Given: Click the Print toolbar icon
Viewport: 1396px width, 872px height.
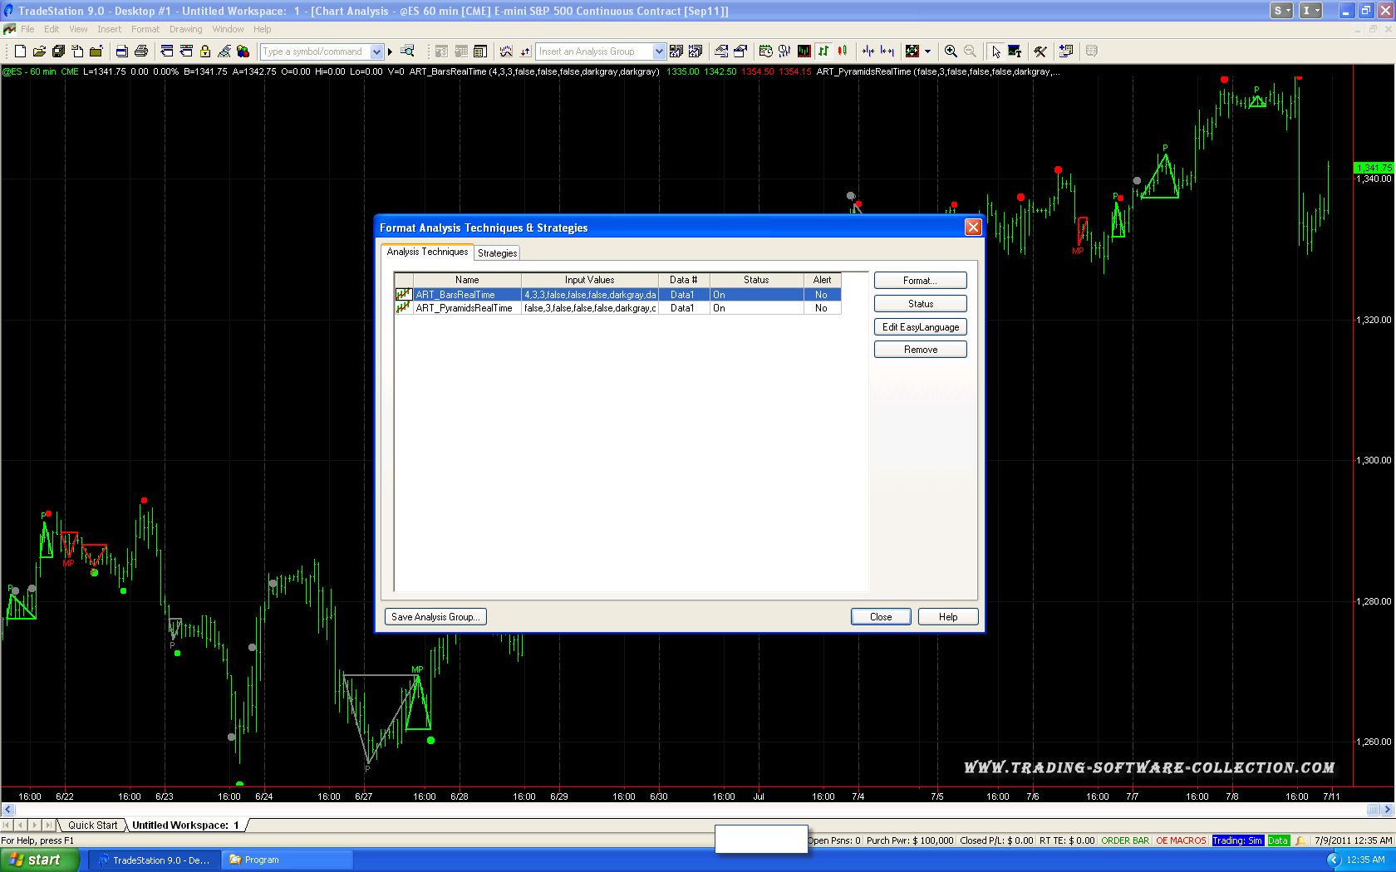Looking at the screenshot, I should pos(140,51).
